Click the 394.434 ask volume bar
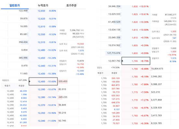 pyautogui.click(x=23, y=42)
